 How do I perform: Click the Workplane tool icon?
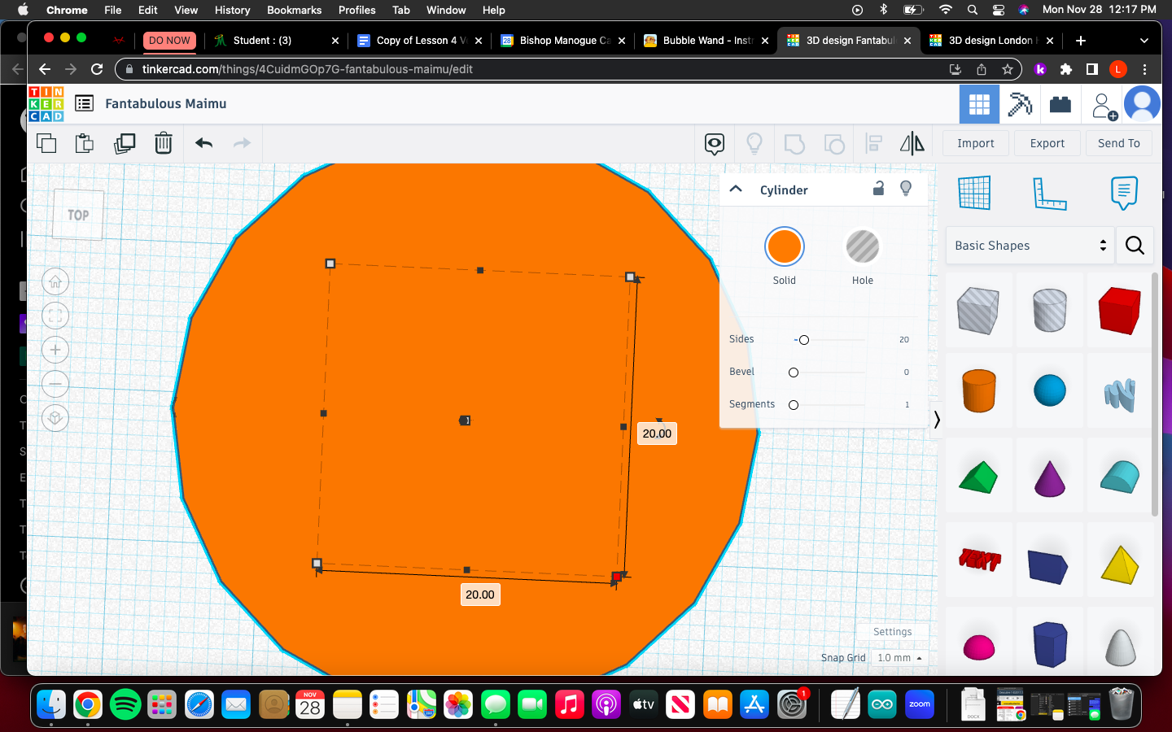(x=974, y=193)
